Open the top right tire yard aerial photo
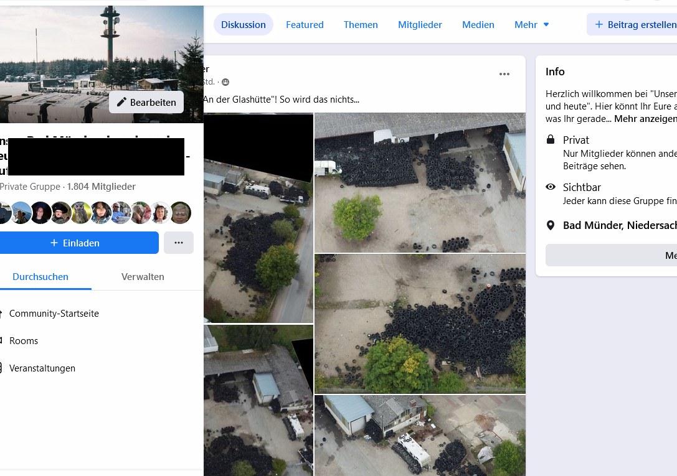 point(420,182)
